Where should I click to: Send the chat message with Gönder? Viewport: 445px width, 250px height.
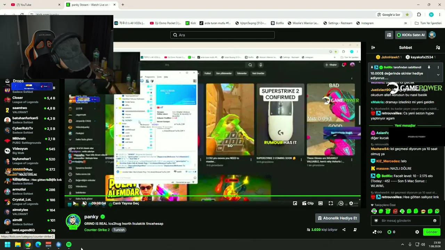(431, 232)
